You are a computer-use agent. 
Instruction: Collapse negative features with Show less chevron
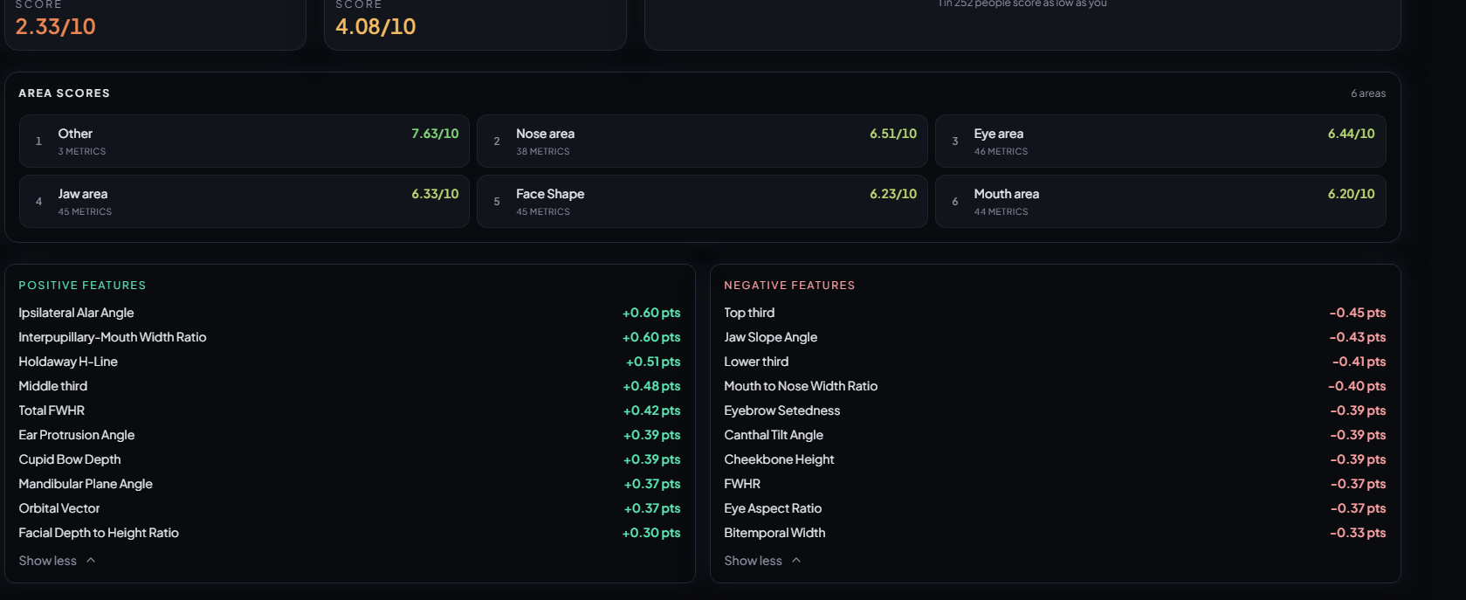click(762, 561)
